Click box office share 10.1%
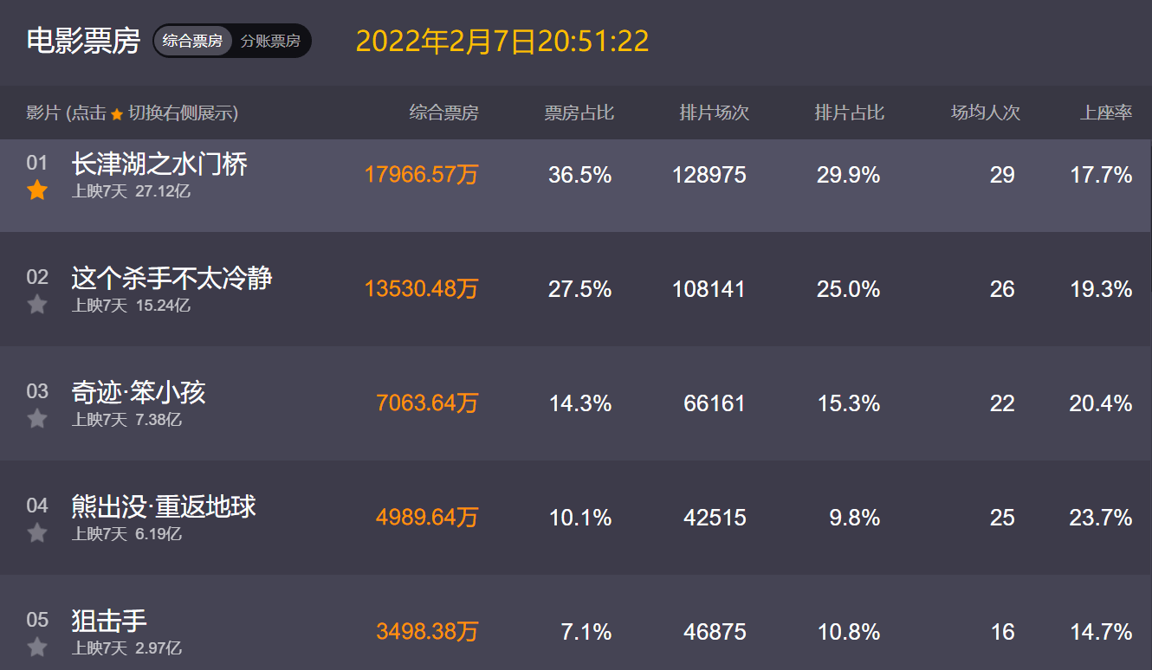The width and height of the screenshot is (1152, 670). tap(580, 518)
